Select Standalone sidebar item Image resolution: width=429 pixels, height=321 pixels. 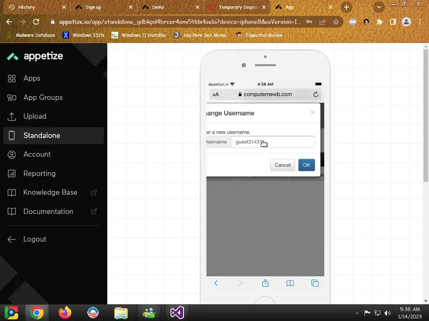pos(54,135)
